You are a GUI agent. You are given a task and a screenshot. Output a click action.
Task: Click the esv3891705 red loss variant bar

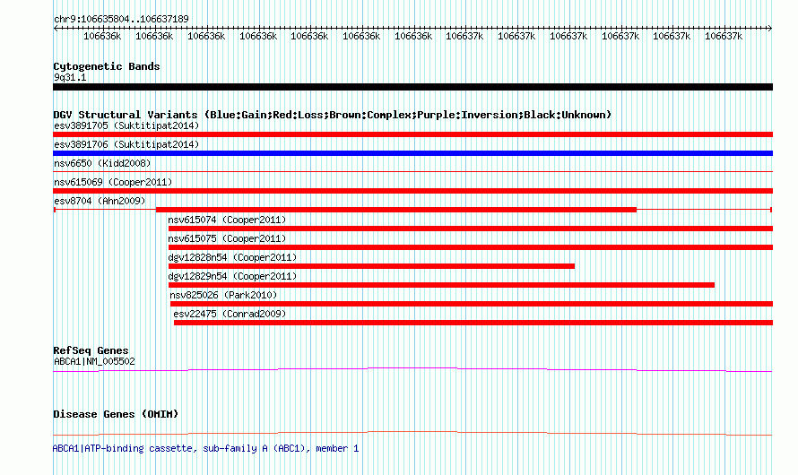[412, 134]
